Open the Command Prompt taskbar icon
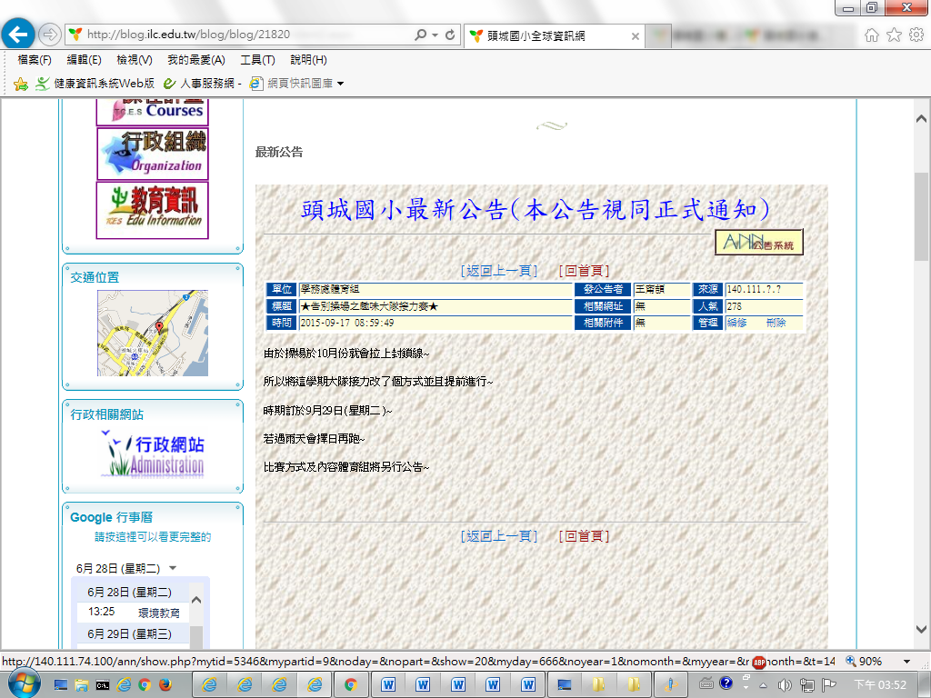This screenshot has height=698, width=931. pos(103,685)
